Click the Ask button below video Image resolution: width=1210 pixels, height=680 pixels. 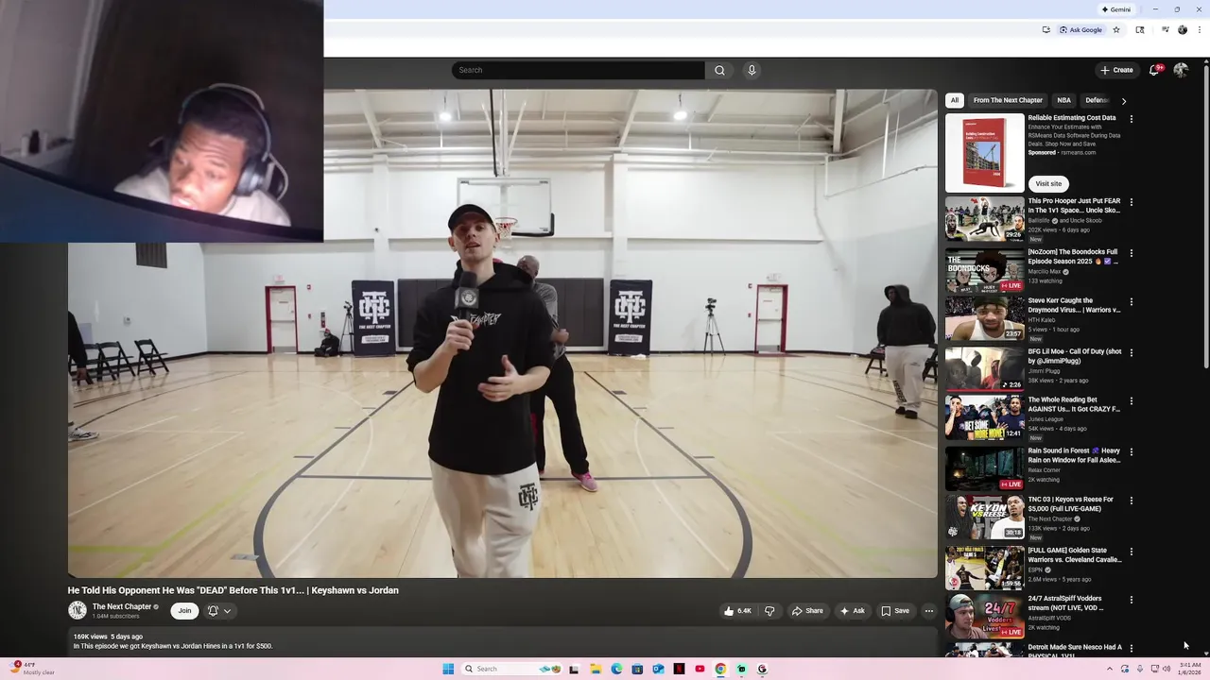(x=852, y=611)
